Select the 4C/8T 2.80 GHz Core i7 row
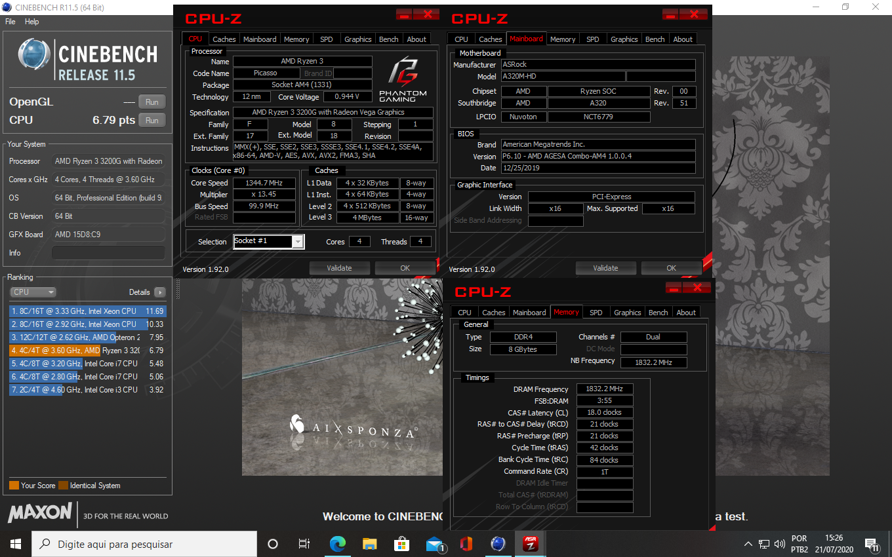The height and width of the screenshot is (557, 892). [87, 377]
